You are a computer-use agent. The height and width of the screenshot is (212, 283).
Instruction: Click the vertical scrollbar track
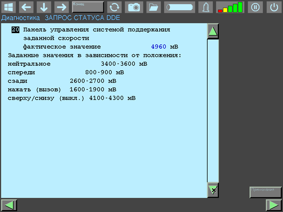[213, 110]
